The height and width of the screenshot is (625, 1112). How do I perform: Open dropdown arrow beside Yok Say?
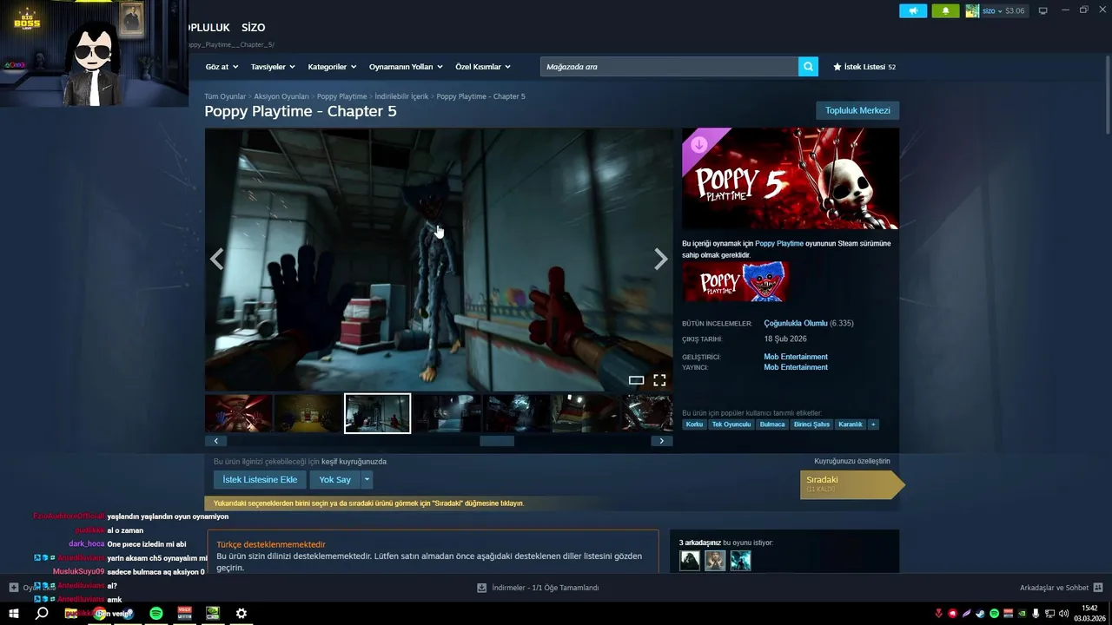(x=367, y=479)
